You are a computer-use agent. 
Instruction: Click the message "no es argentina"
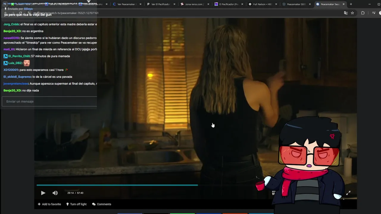pyautogui.click(x=33, y=31)
